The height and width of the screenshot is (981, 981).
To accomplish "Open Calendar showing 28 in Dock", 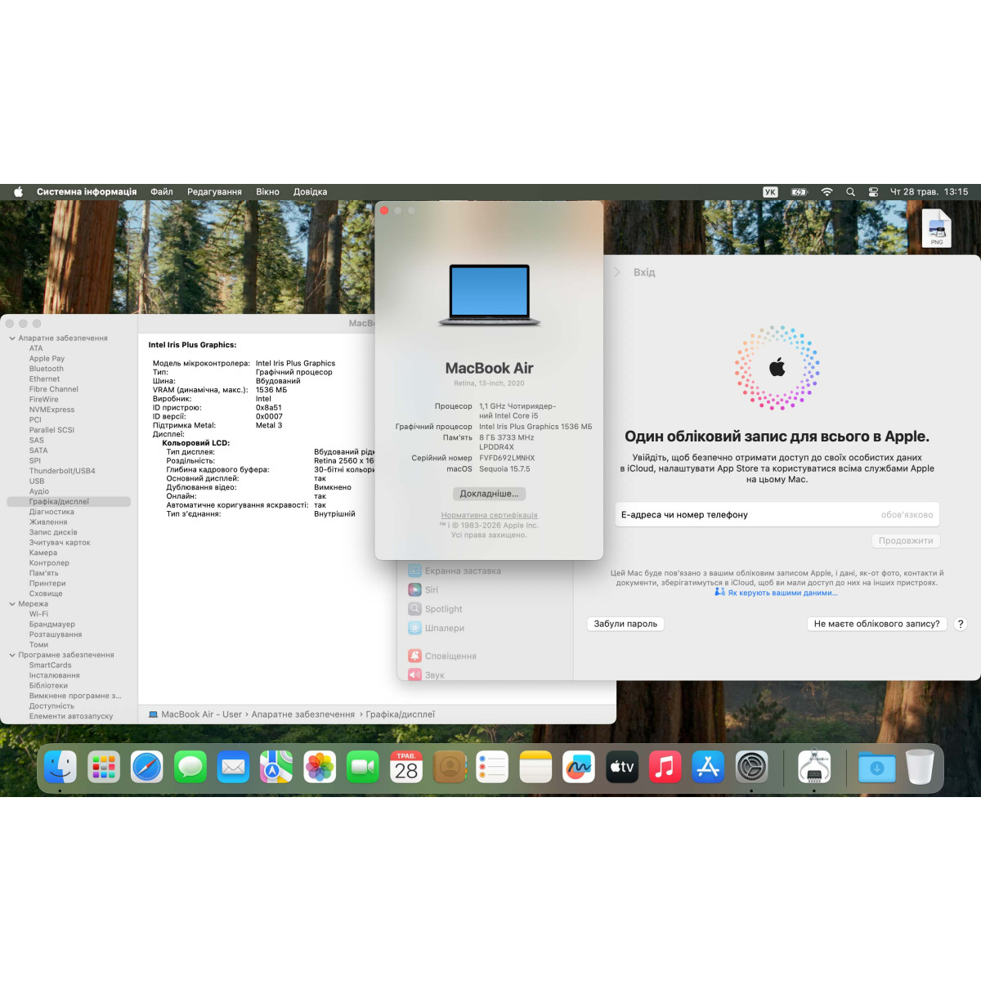I will pos(406,767).
